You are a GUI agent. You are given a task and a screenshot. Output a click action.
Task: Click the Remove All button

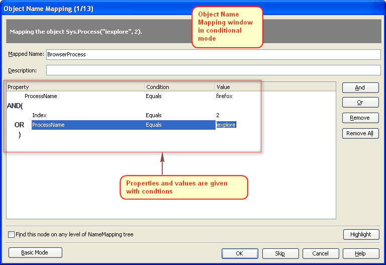point(360,133)
